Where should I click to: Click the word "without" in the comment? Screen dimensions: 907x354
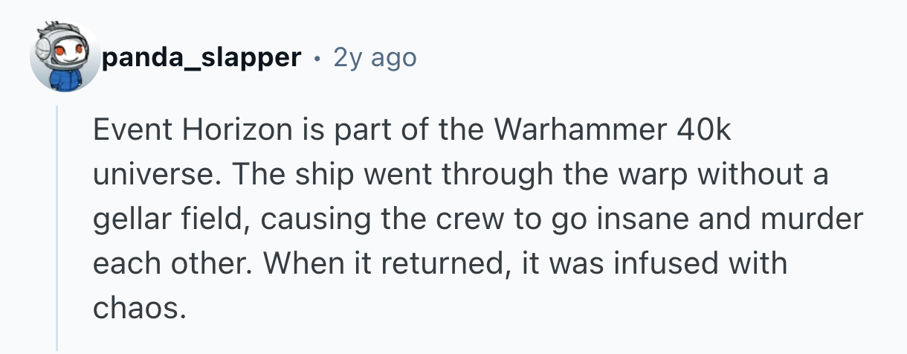(768, 176)
